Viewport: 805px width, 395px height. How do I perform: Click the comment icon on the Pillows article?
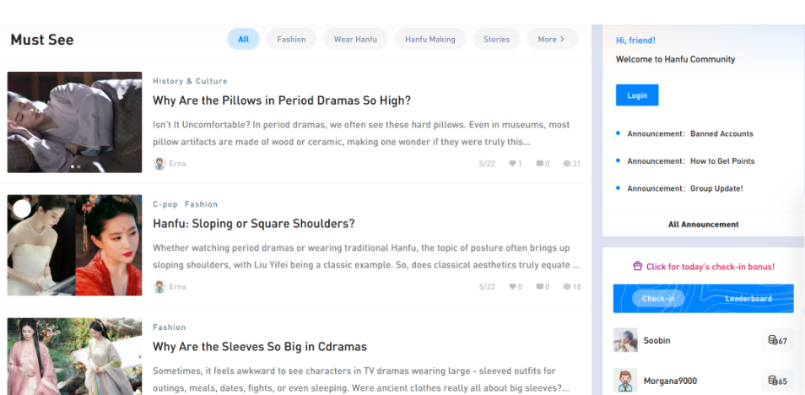point(539,164)
